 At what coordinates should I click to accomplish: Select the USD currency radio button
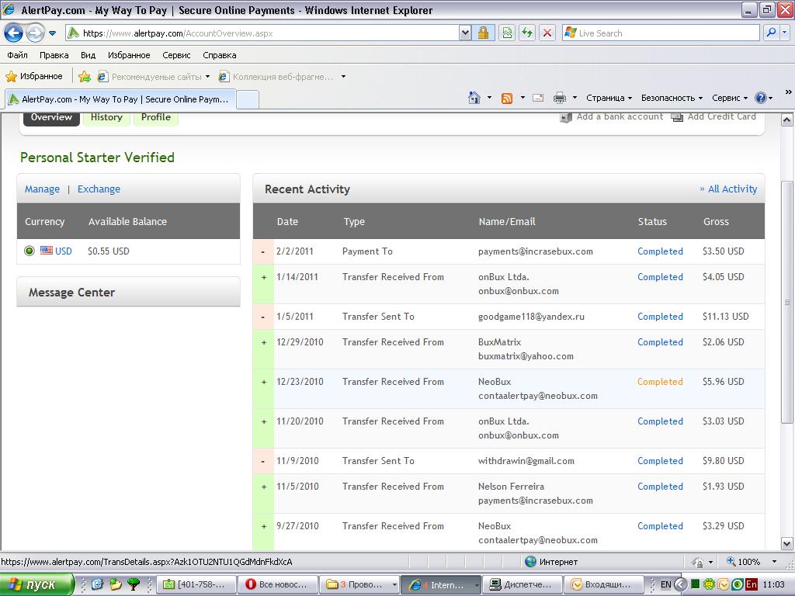tap(30, 251)
